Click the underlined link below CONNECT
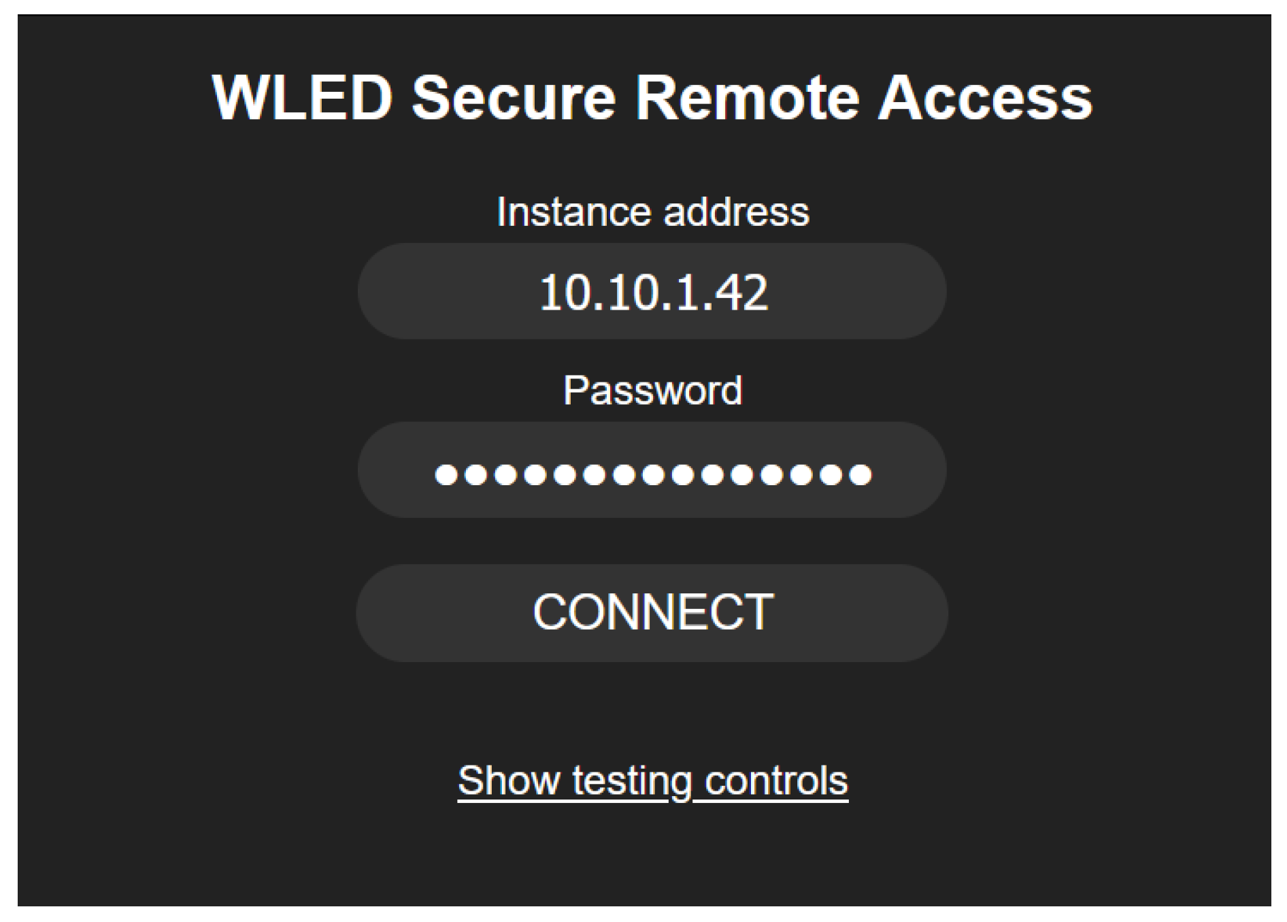The width and height of the screenshot is (1287, 922). 652,780
